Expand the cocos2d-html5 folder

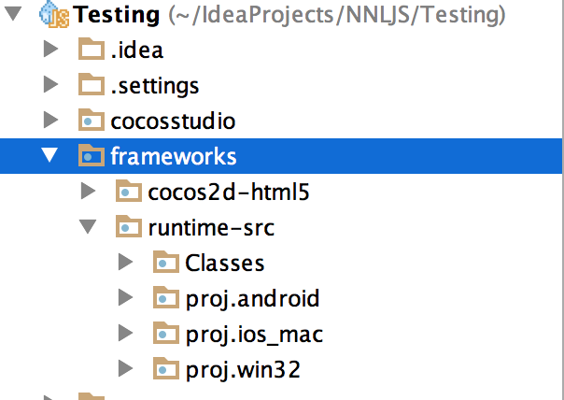point(89,192)
